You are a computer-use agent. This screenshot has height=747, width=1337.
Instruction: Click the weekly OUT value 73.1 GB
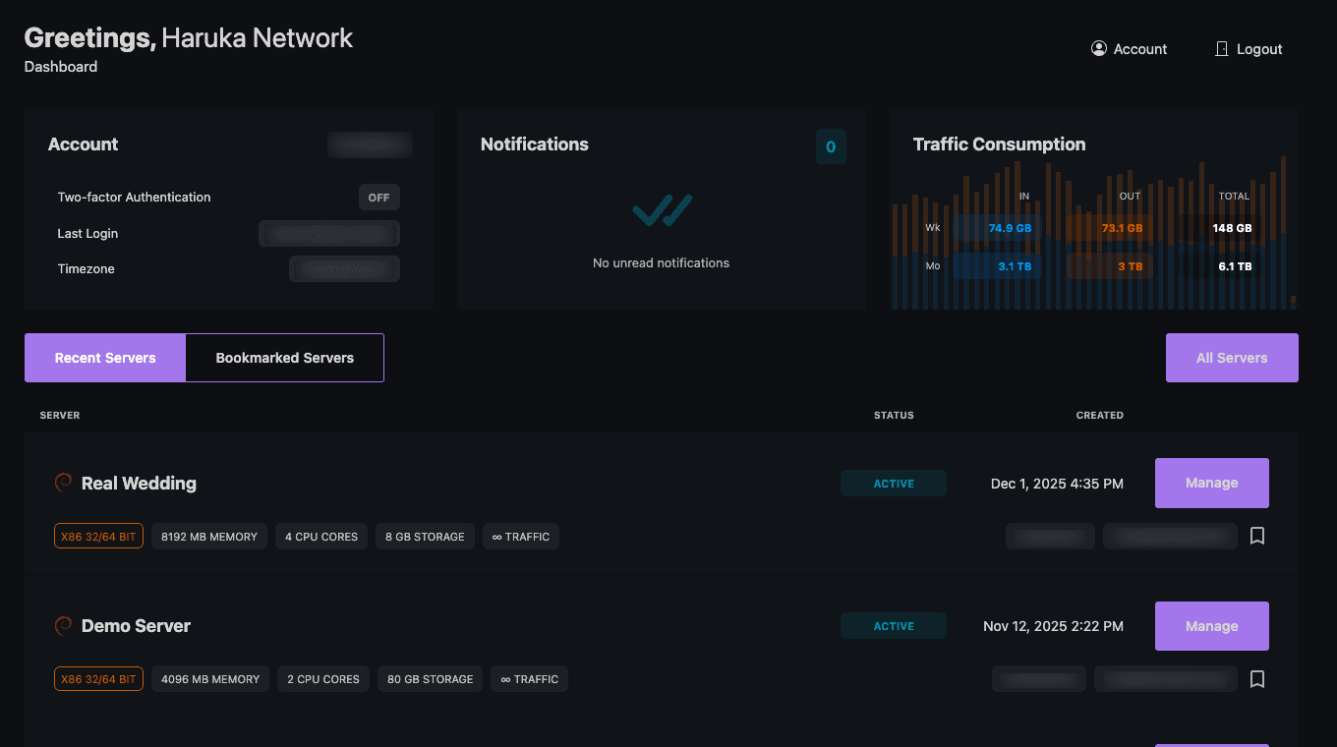pos(1122,228)
